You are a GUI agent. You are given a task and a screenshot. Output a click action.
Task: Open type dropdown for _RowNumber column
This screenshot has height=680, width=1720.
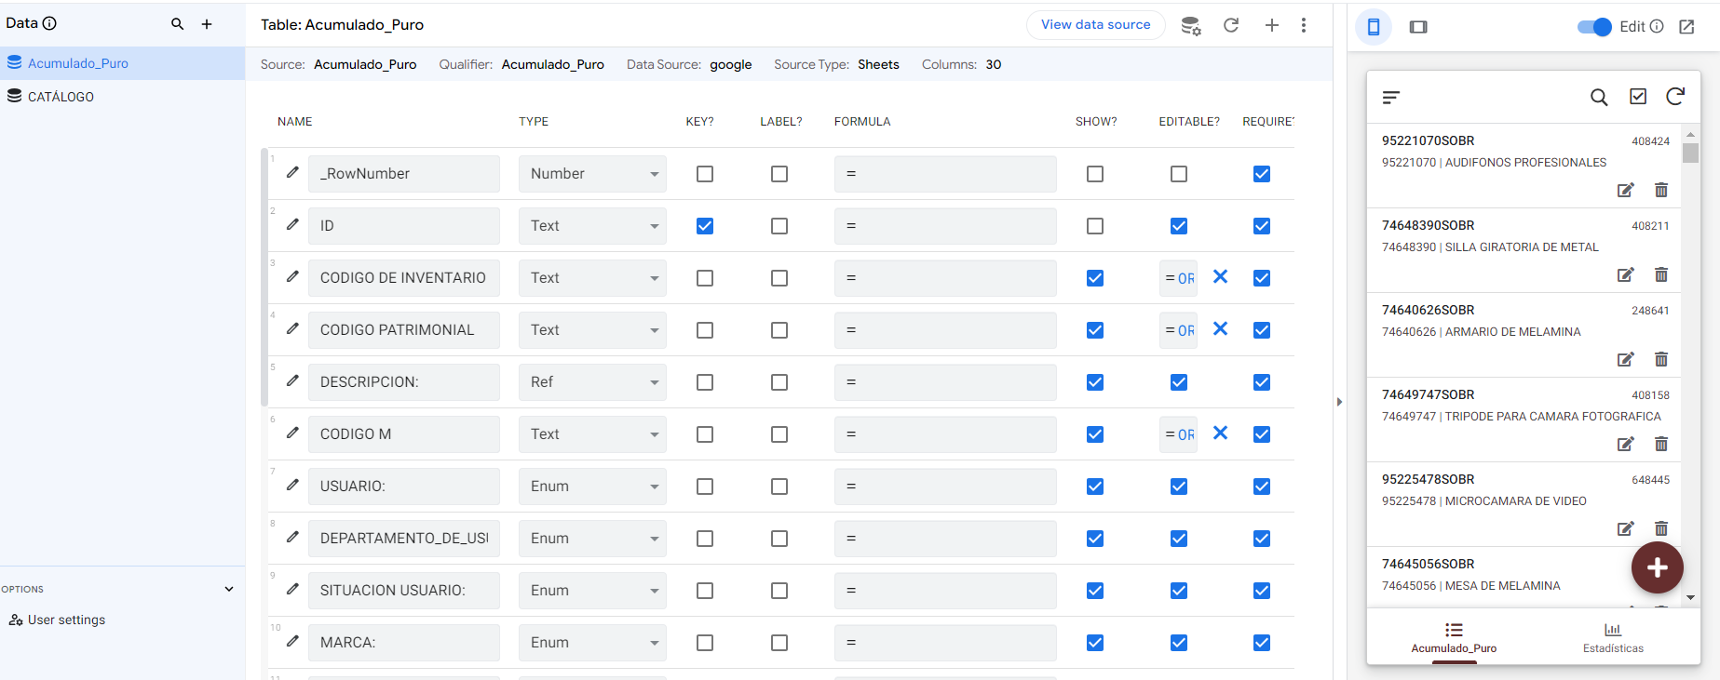[592, 174]
